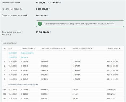Select 'Платеж по процентам, ₽' column header

[x=82, y=48]
